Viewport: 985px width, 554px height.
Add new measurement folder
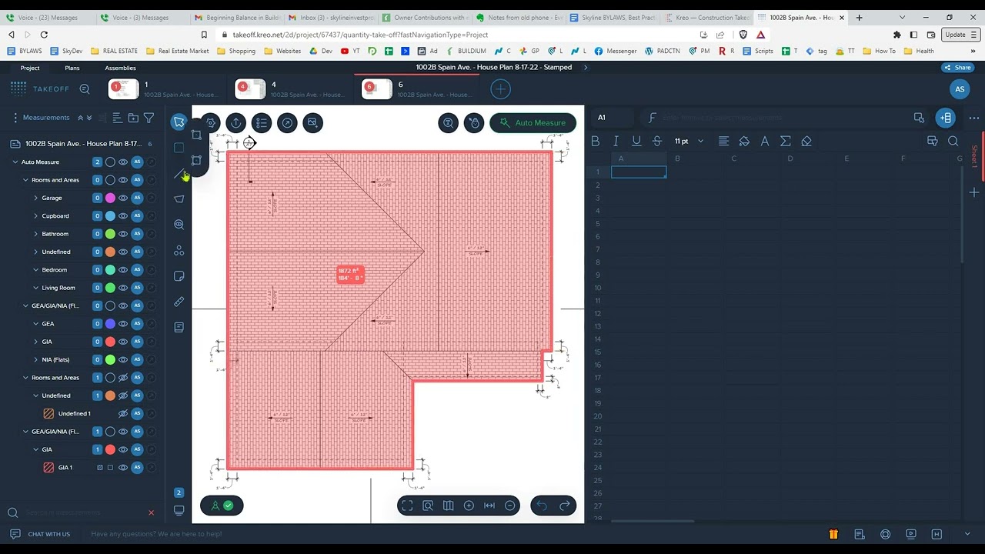[x=133, y=118]
